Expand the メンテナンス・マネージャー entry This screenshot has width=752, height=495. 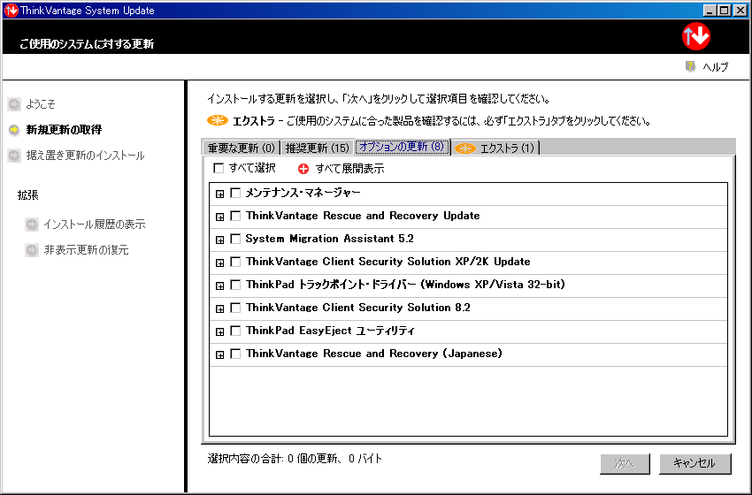[x=219, y=194]
